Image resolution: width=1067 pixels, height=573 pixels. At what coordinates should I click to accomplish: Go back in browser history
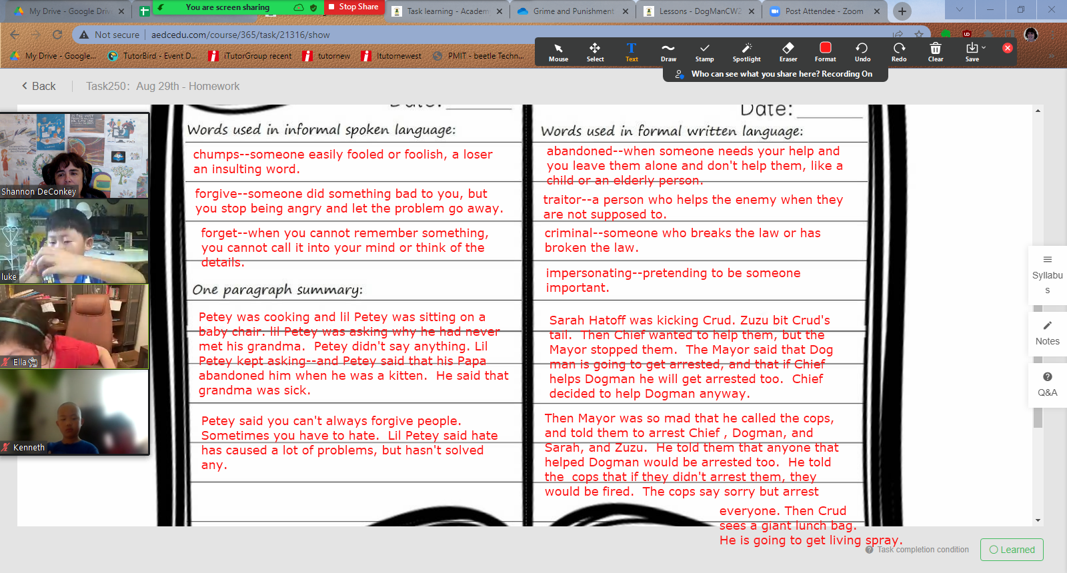tap(15, 35)
